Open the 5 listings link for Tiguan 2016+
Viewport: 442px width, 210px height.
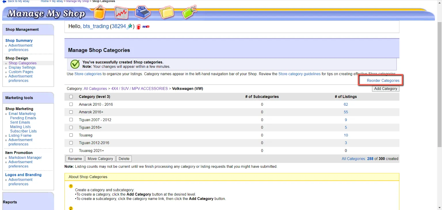[346, 127]
